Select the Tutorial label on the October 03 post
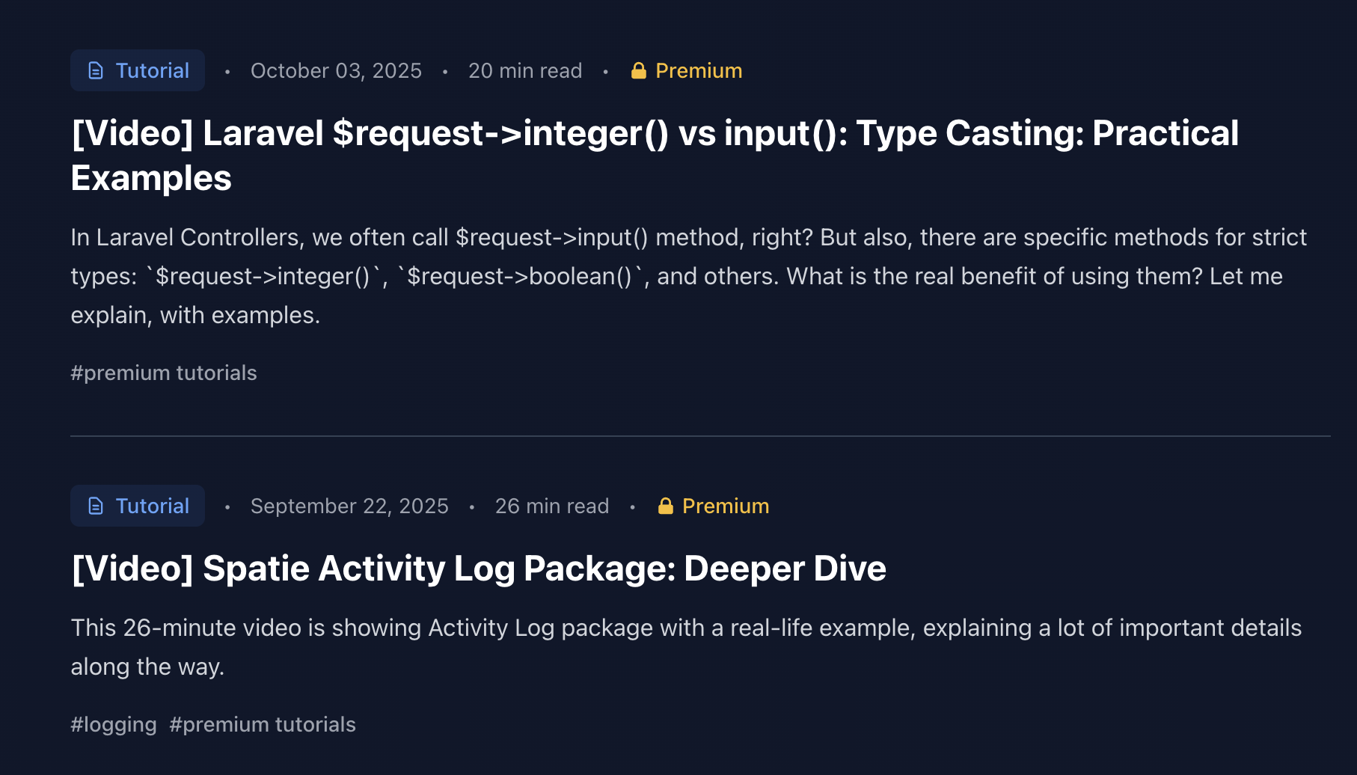This screenshot has height=775, width=1357. coord(152,71)
